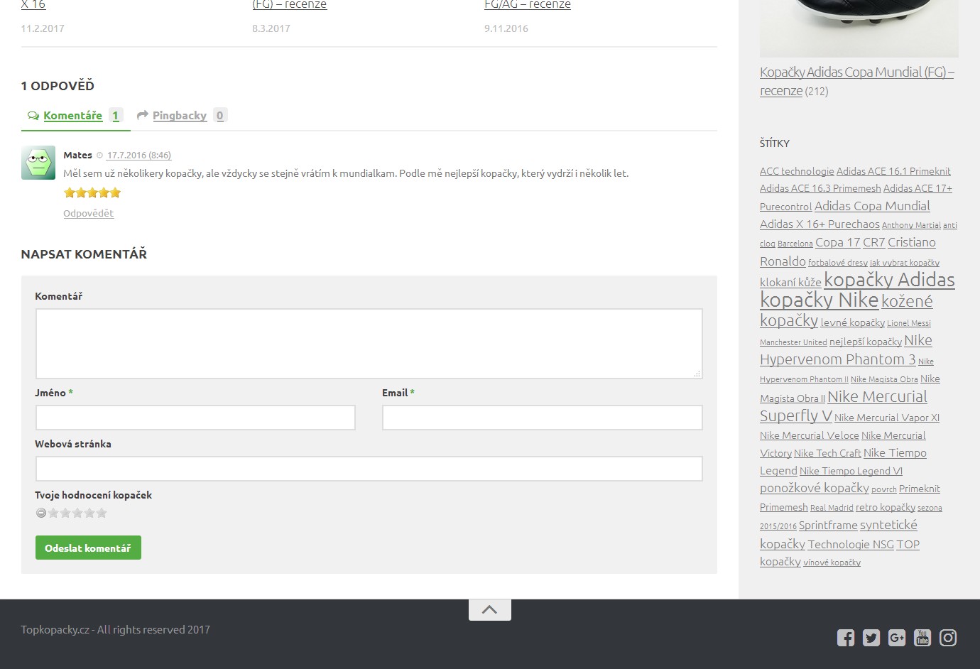Open the Copa 17 tag
Image resolution: width=980 pixels, height=669 pixels.
(x=838, y=242)
